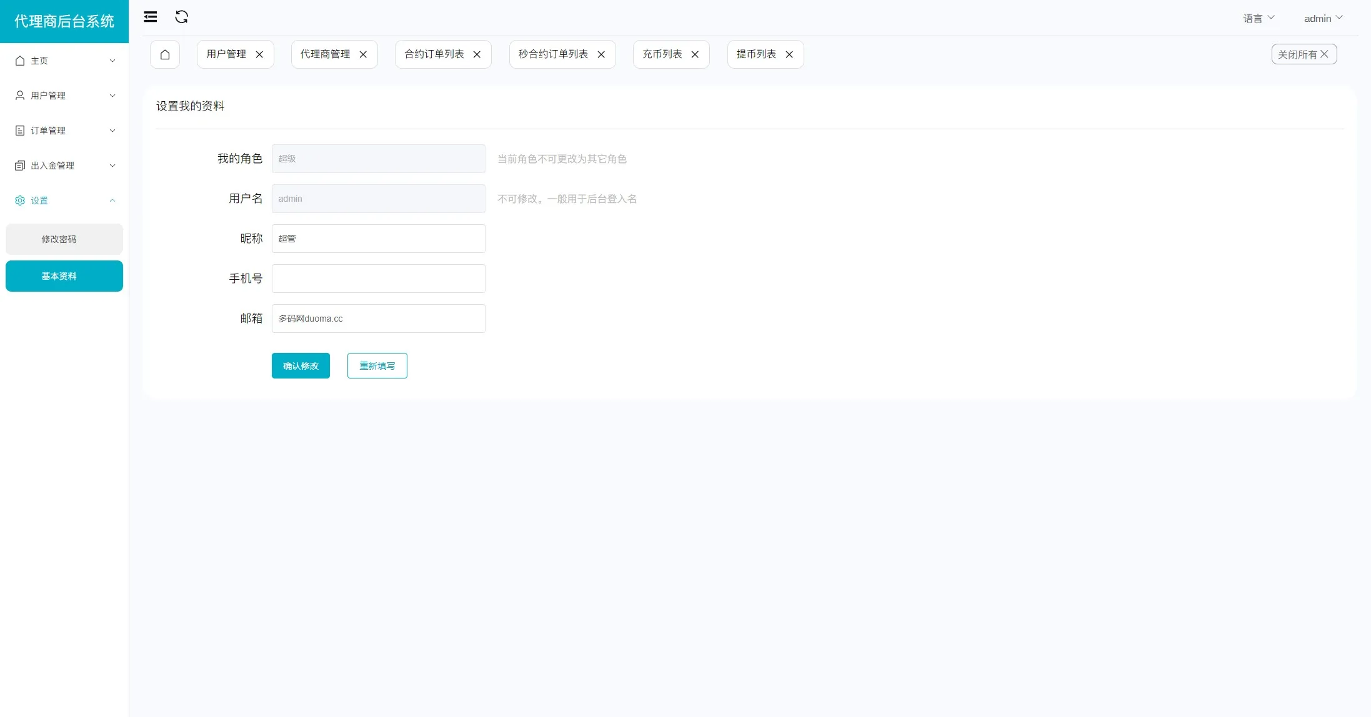Click into the 手机号 input field
Viewport: 1371px width, 717px height.
(x=378, y=279)
